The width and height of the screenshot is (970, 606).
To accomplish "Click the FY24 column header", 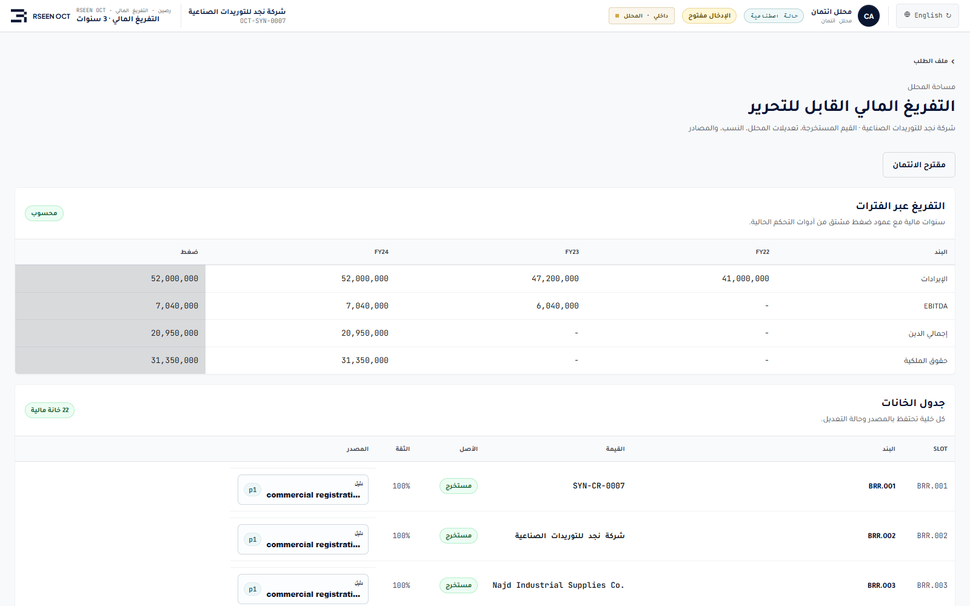I will (381, 252).
